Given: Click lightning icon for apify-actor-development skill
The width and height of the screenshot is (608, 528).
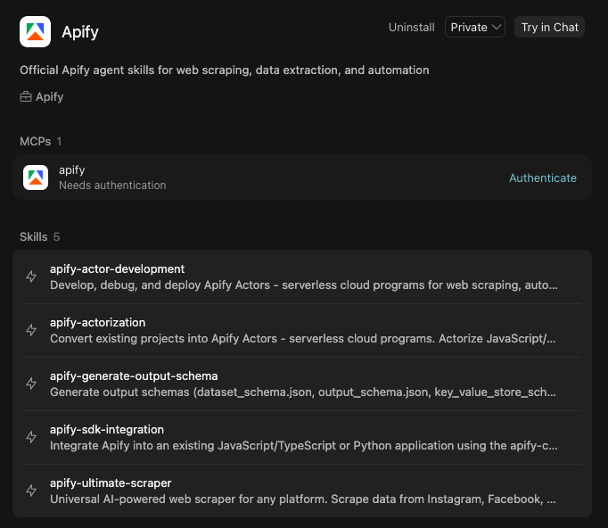Looking at the screenshot, I should click(31, 276).
